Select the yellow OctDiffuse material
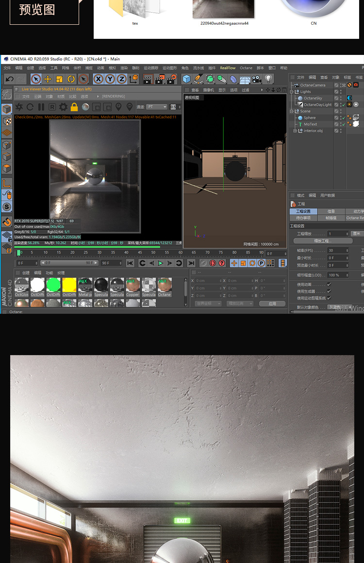 click(x=69, y=287)
